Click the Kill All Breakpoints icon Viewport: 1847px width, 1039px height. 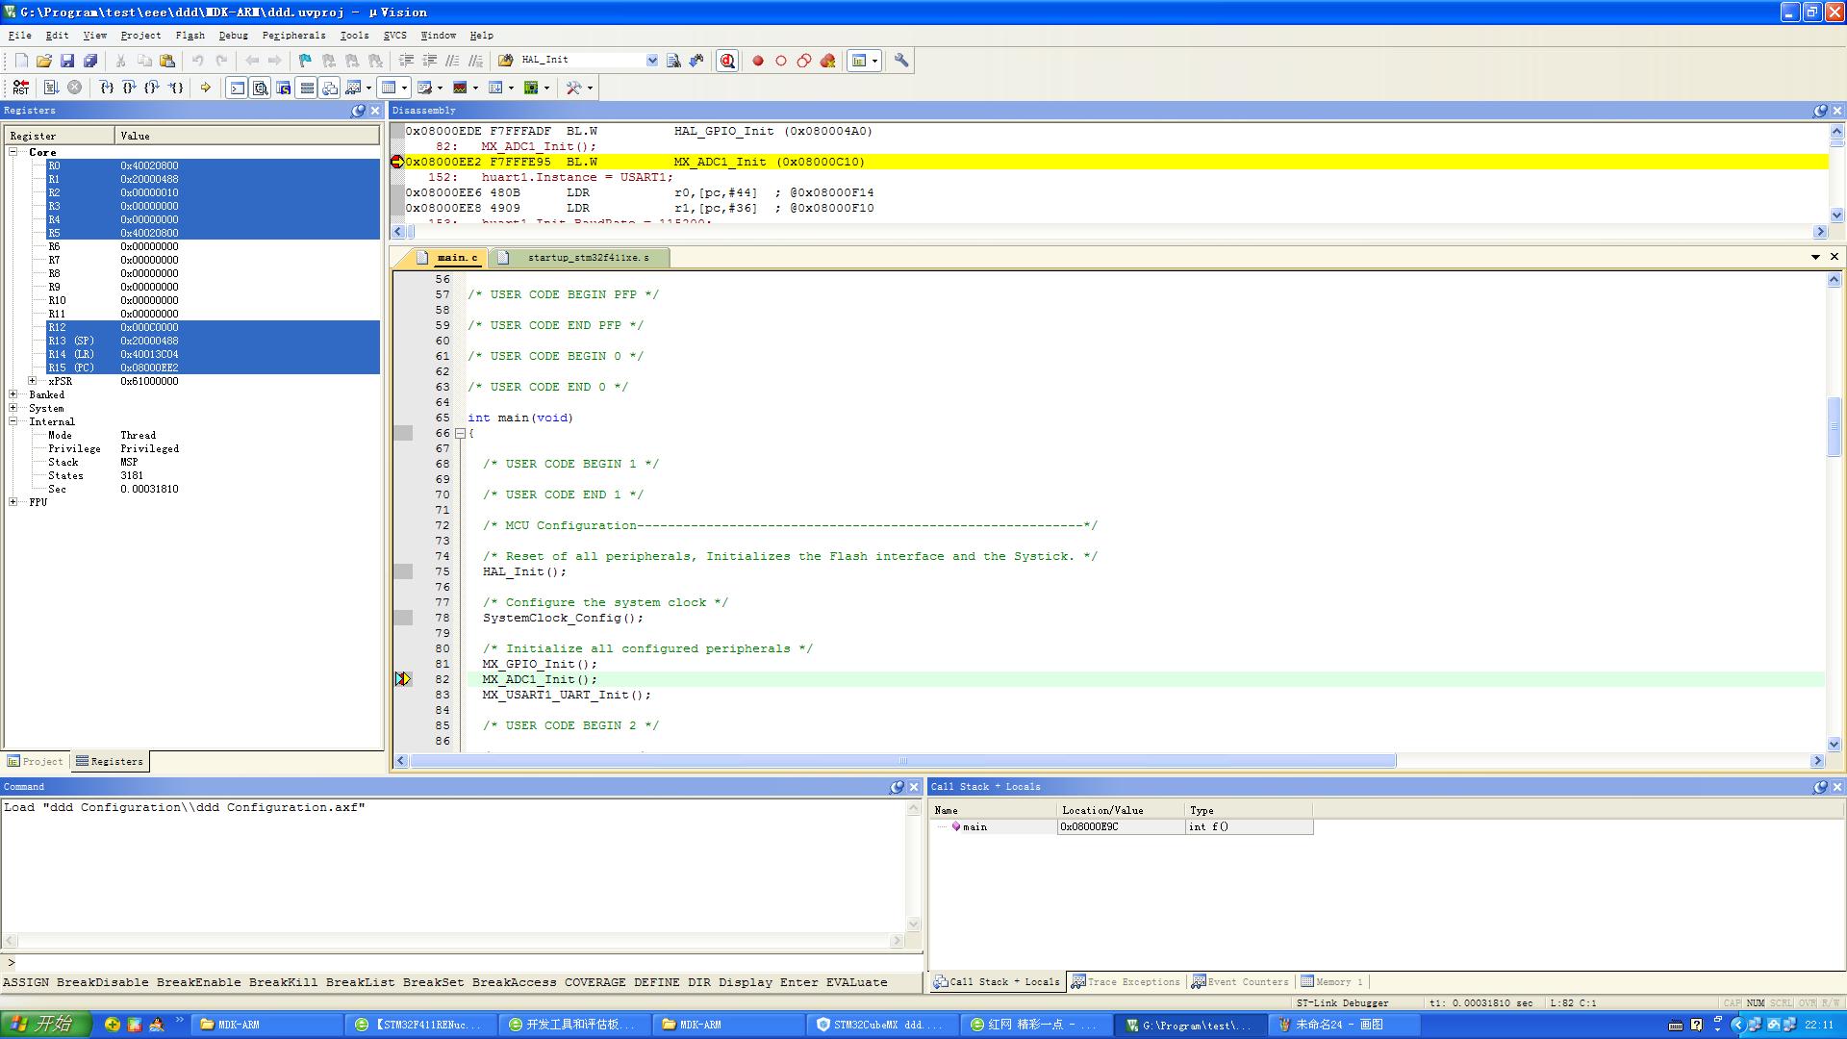(x=827, y=61)
